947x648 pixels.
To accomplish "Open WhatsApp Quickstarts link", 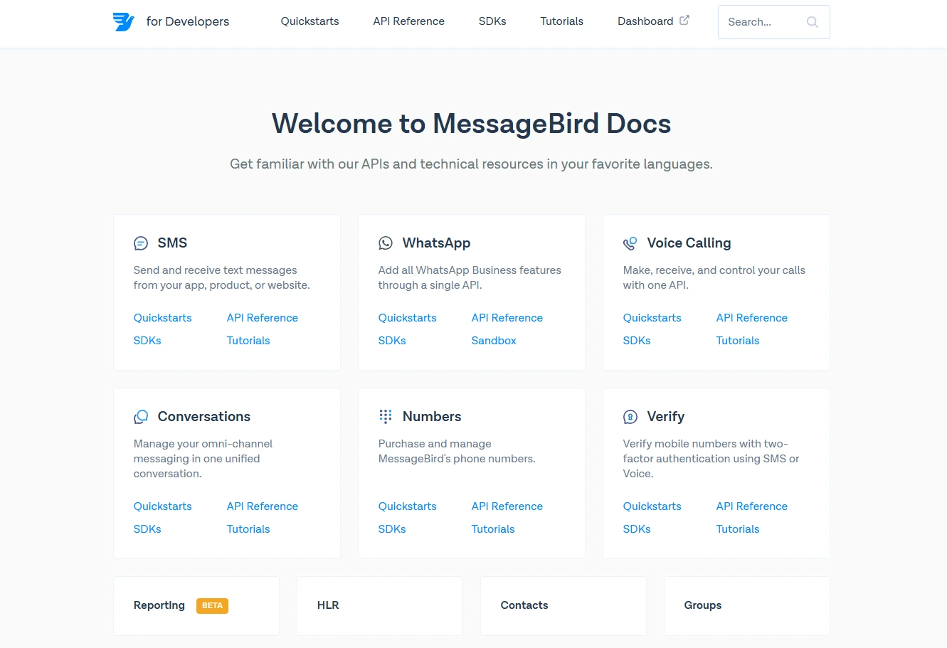I will tap(407, 318).
